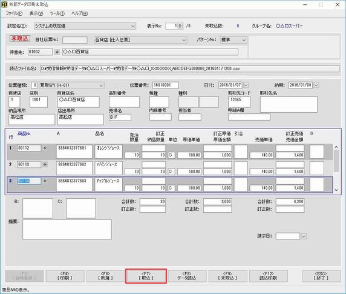
Task: Click the オレンジジュース item name cell
Action: pyautogui.click(x=108, y=152)
